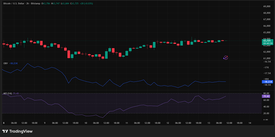Click the 66,000 price axis label
Screen dimensions: 275x137
(266, 26)
